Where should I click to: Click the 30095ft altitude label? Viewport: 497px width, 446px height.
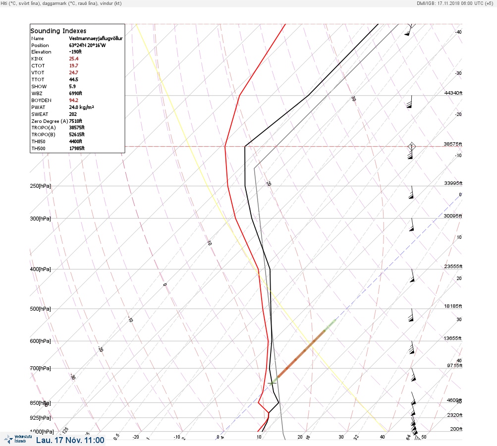pos(453,216)
